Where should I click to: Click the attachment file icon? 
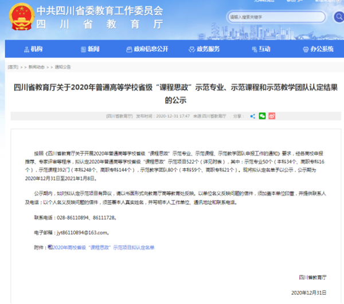[50, 248]
